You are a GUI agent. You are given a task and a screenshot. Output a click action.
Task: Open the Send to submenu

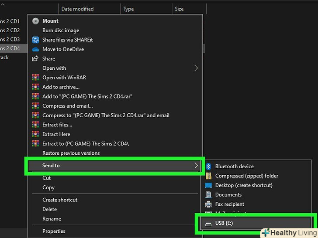coord(114,166)
